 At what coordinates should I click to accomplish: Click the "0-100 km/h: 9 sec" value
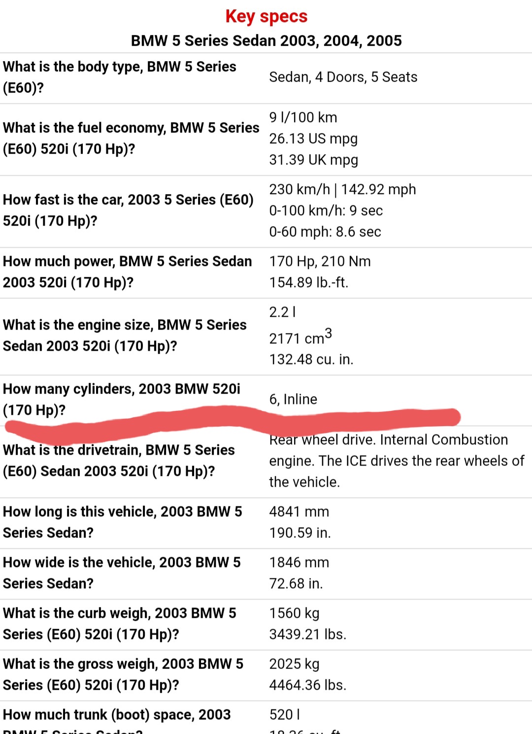click(326, 210)
